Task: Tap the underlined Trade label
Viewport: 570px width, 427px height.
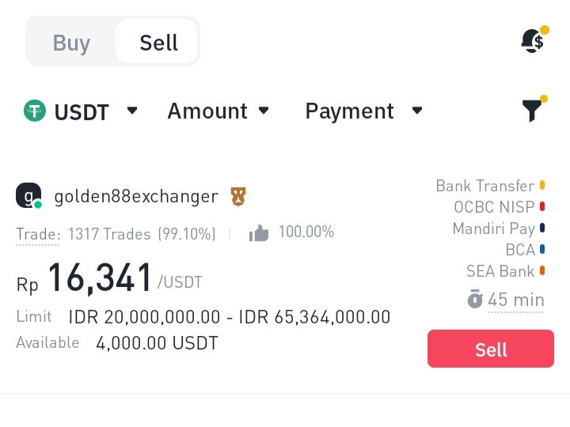Action: pos(37,234)
